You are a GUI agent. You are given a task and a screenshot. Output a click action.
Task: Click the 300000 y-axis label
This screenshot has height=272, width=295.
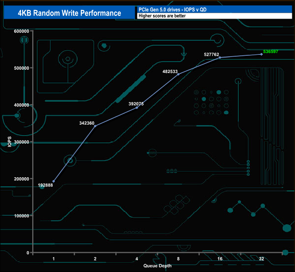(21, 142)
